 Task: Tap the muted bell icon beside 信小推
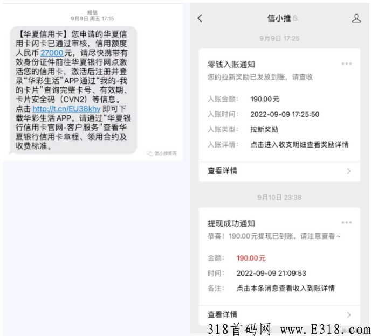pyautogui.click(x=296, y=18)
